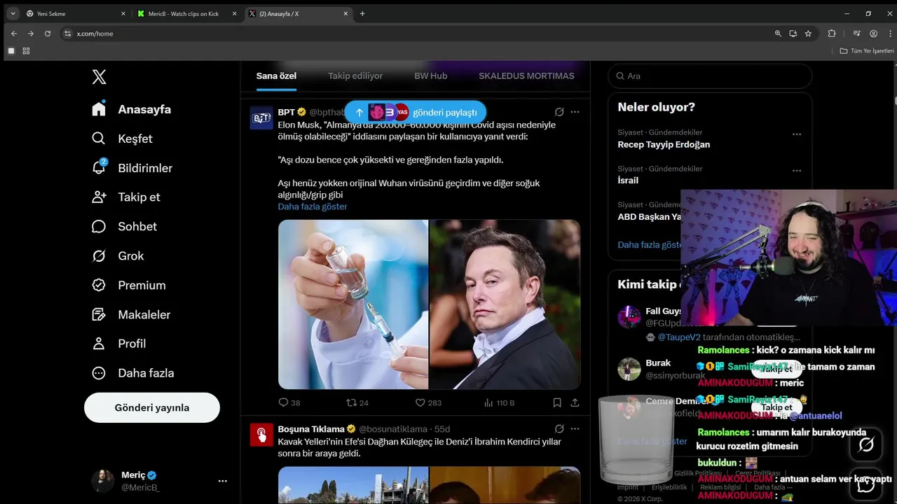Close the Yeni Sekme tab
The height and width of the screenshot is (504, 897).
123,14
